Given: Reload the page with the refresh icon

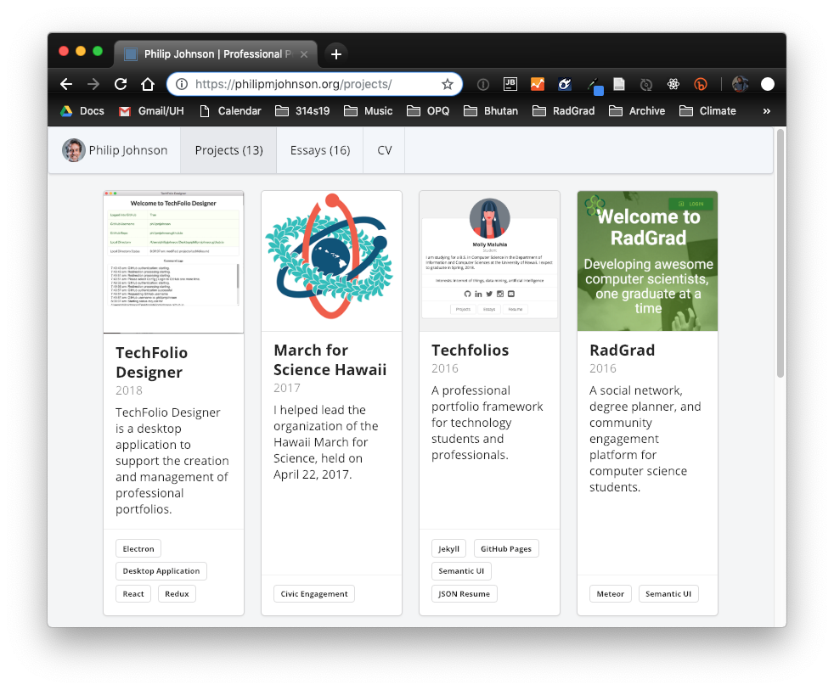Looking at the screenshot, I should pyautogui.click(x=121, y=84).
